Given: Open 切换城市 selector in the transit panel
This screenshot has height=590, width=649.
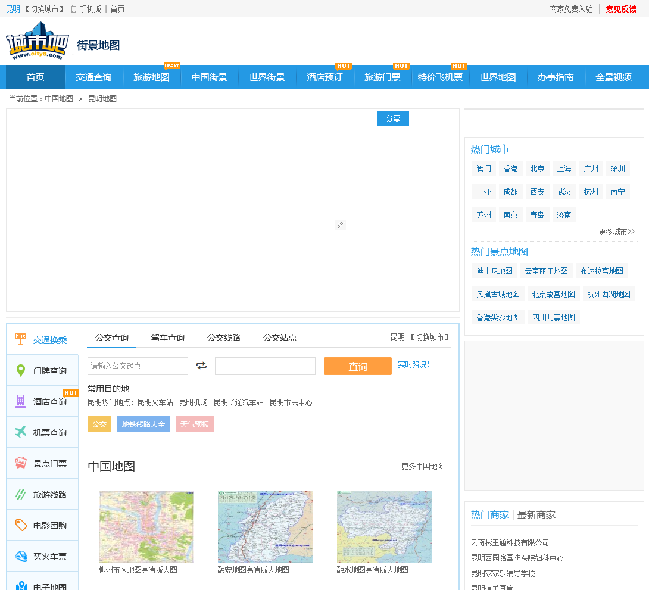Looking at the screenshot, I should (430, 337).
